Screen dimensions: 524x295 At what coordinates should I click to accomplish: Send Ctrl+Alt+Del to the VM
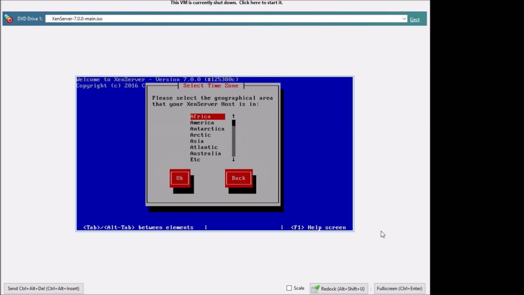pos(43,288)
